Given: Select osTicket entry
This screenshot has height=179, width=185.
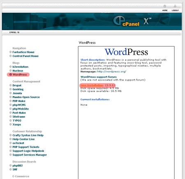Looking at the screenshot, I should point(18,143).
